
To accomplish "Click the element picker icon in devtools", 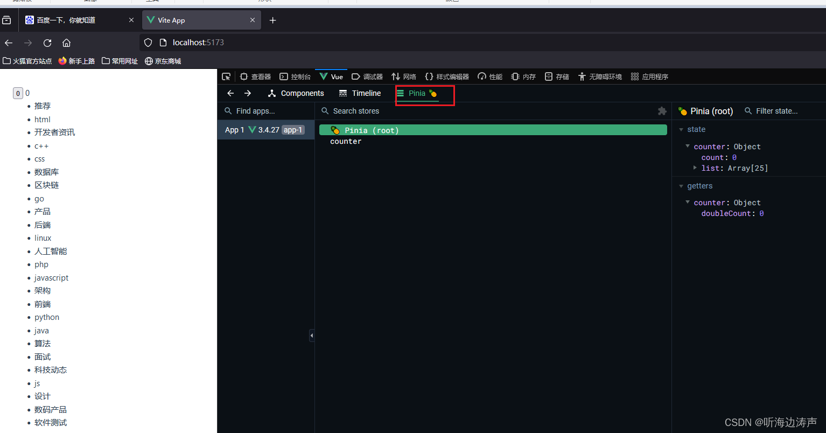I will click(226, 76).
